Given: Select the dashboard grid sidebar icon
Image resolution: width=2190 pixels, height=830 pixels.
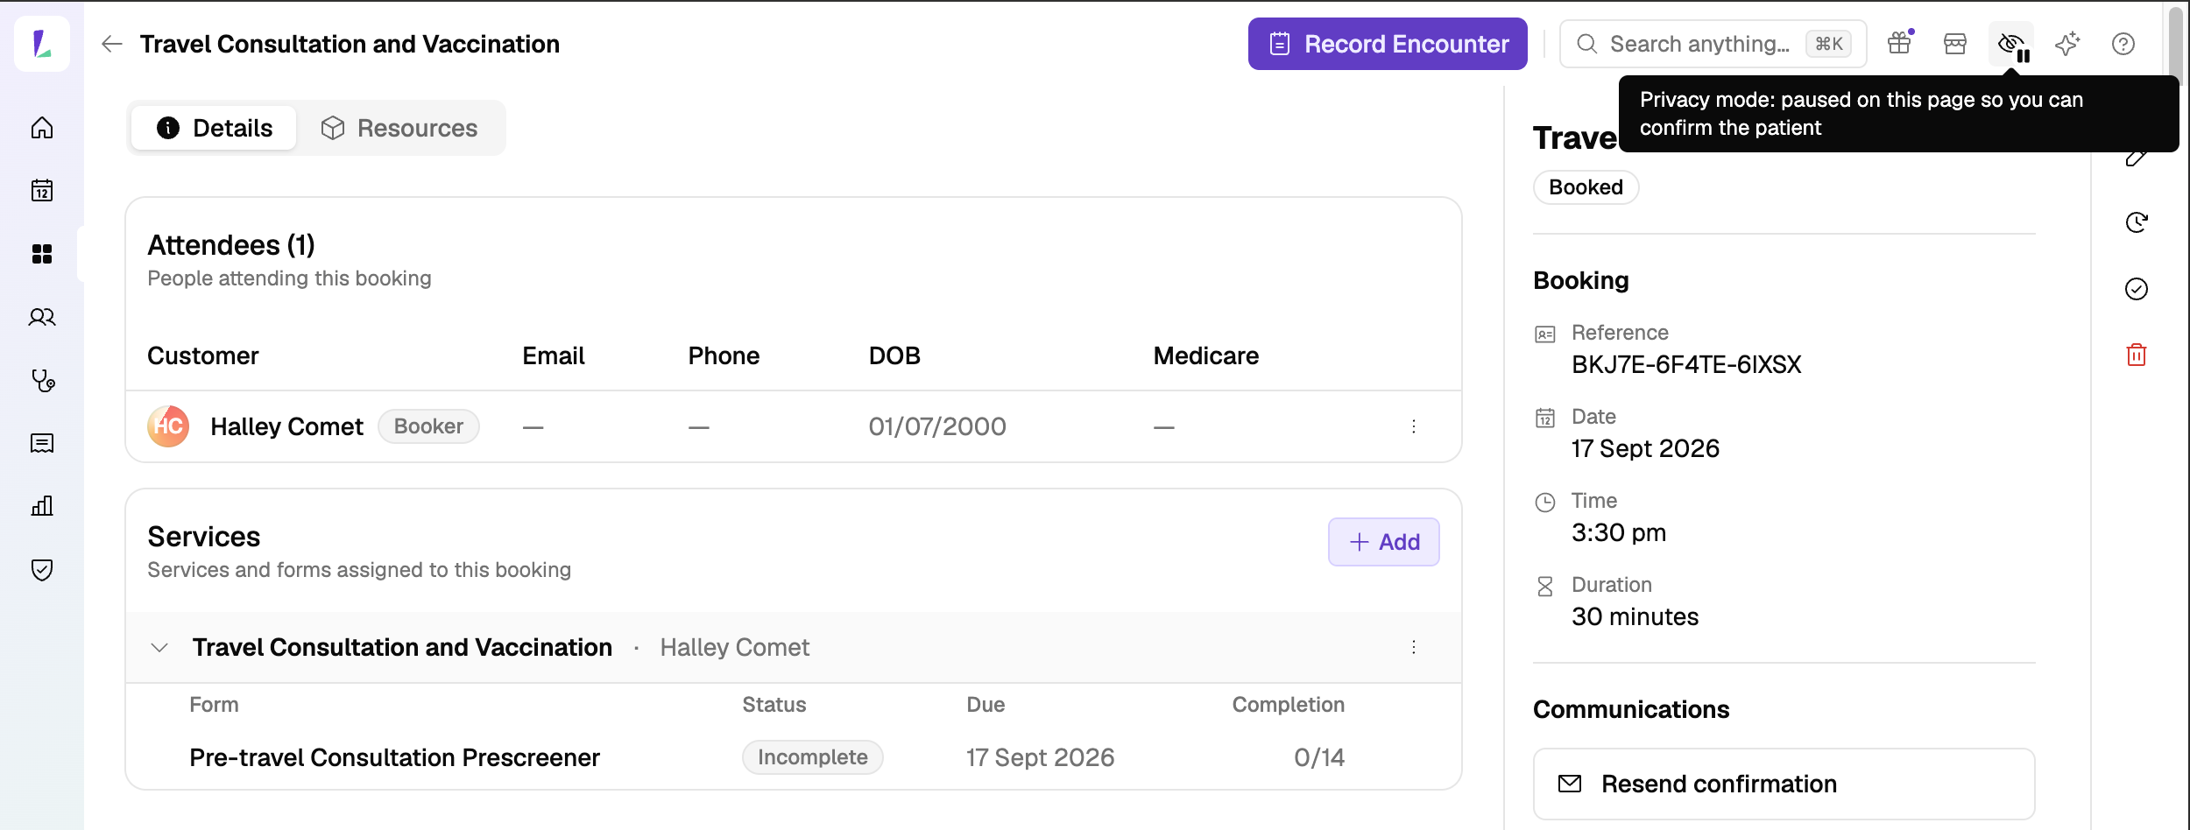Looking at the screenshot, I should point(42,254).
